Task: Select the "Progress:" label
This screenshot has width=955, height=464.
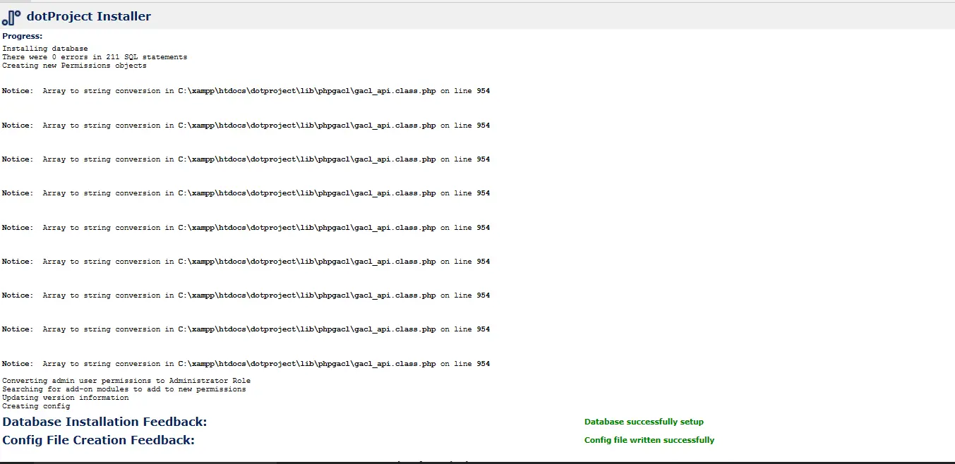Action: [x=23, y=36]
